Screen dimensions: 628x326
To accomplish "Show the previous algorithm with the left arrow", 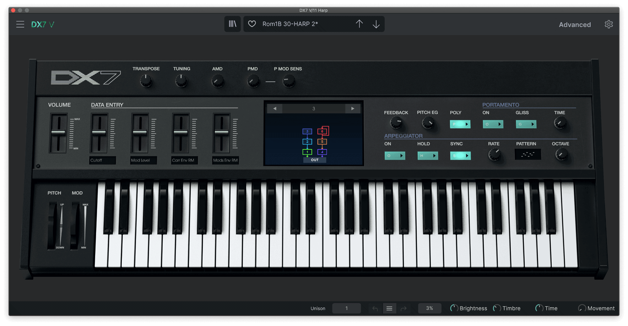I will [x=274, y=108].
